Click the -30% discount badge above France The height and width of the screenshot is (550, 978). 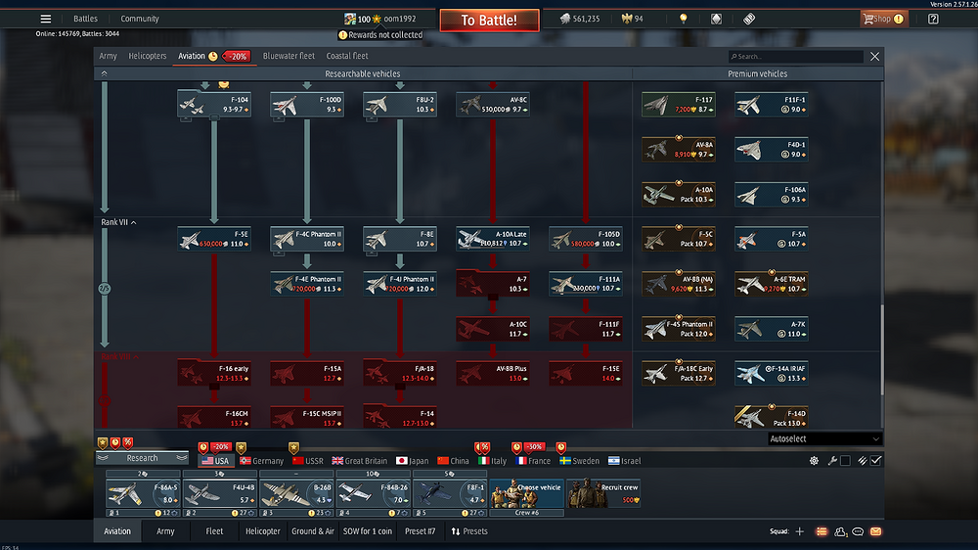point(534,447)
